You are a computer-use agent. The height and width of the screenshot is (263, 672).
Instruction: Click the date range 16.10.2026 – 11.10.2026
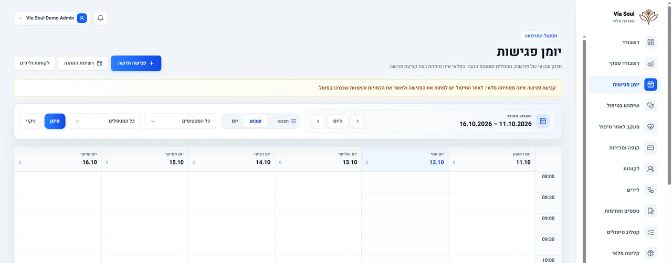click(x=495, y=124)
